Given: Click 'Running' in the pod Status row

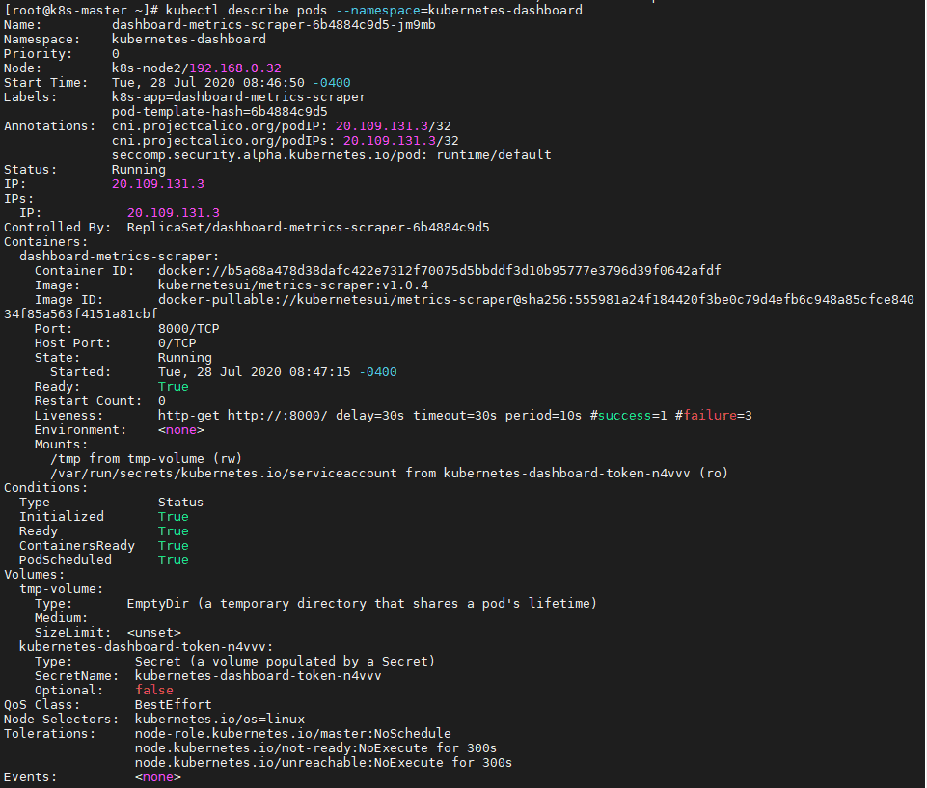Looking at the screenshot, I should click(x=138, y=170).
